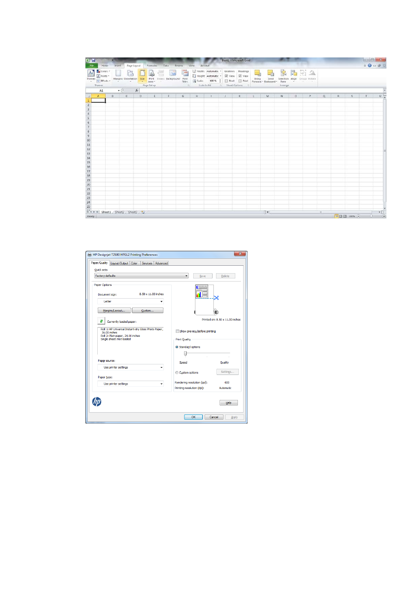The image size is (418, 592).
Task: Open the Align menu in Arrange group
Action: point(294,75)
